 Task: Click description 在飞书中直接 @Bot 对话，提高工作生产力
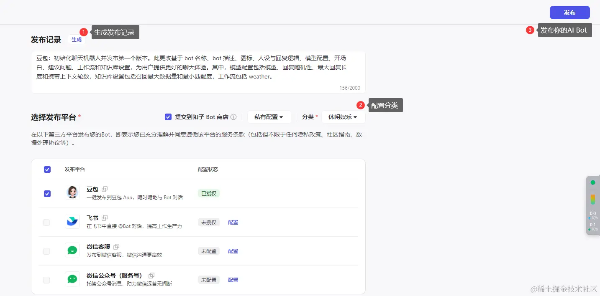pyautogui.click(x=134, y=226)
